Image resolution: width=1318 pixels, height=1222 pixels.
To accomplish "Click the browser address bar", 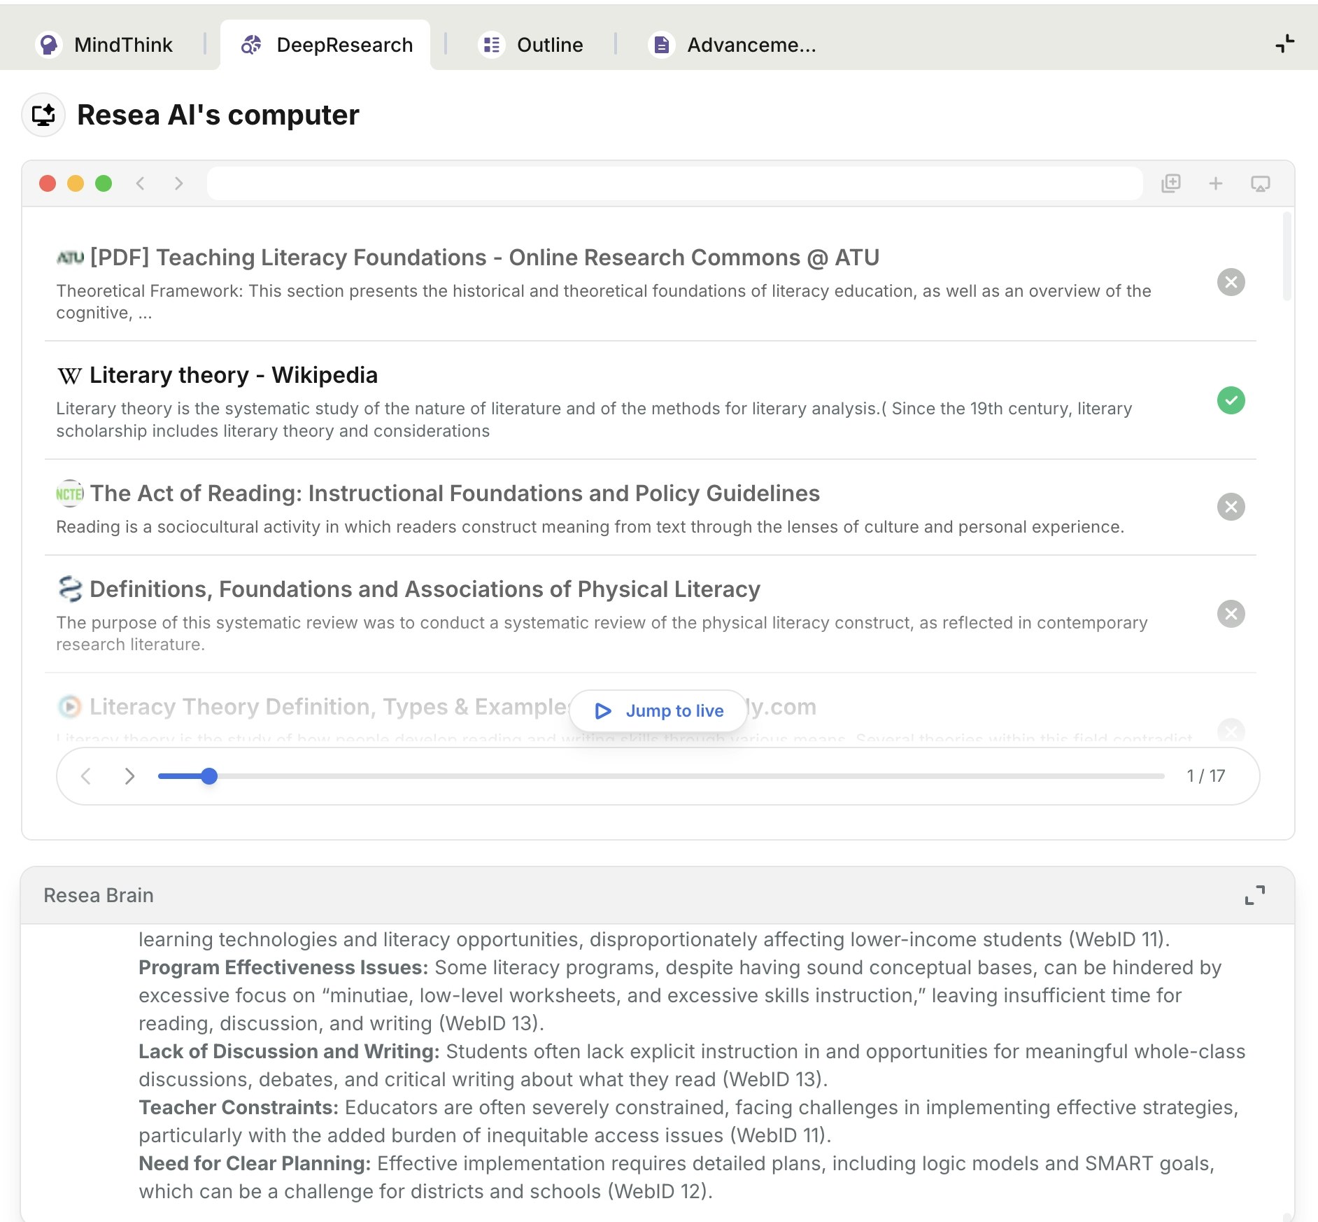I will tap(674, 183).
